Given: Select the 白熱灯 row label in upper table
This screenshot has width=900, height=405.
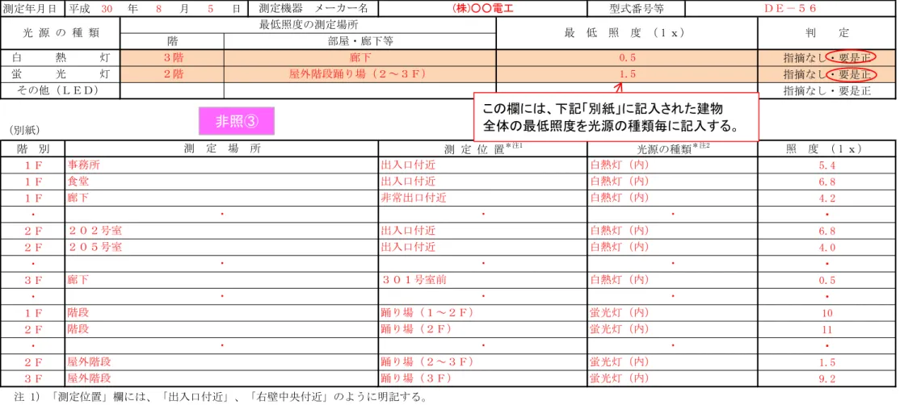Looking at the screenshot, I should pos(61,58).
